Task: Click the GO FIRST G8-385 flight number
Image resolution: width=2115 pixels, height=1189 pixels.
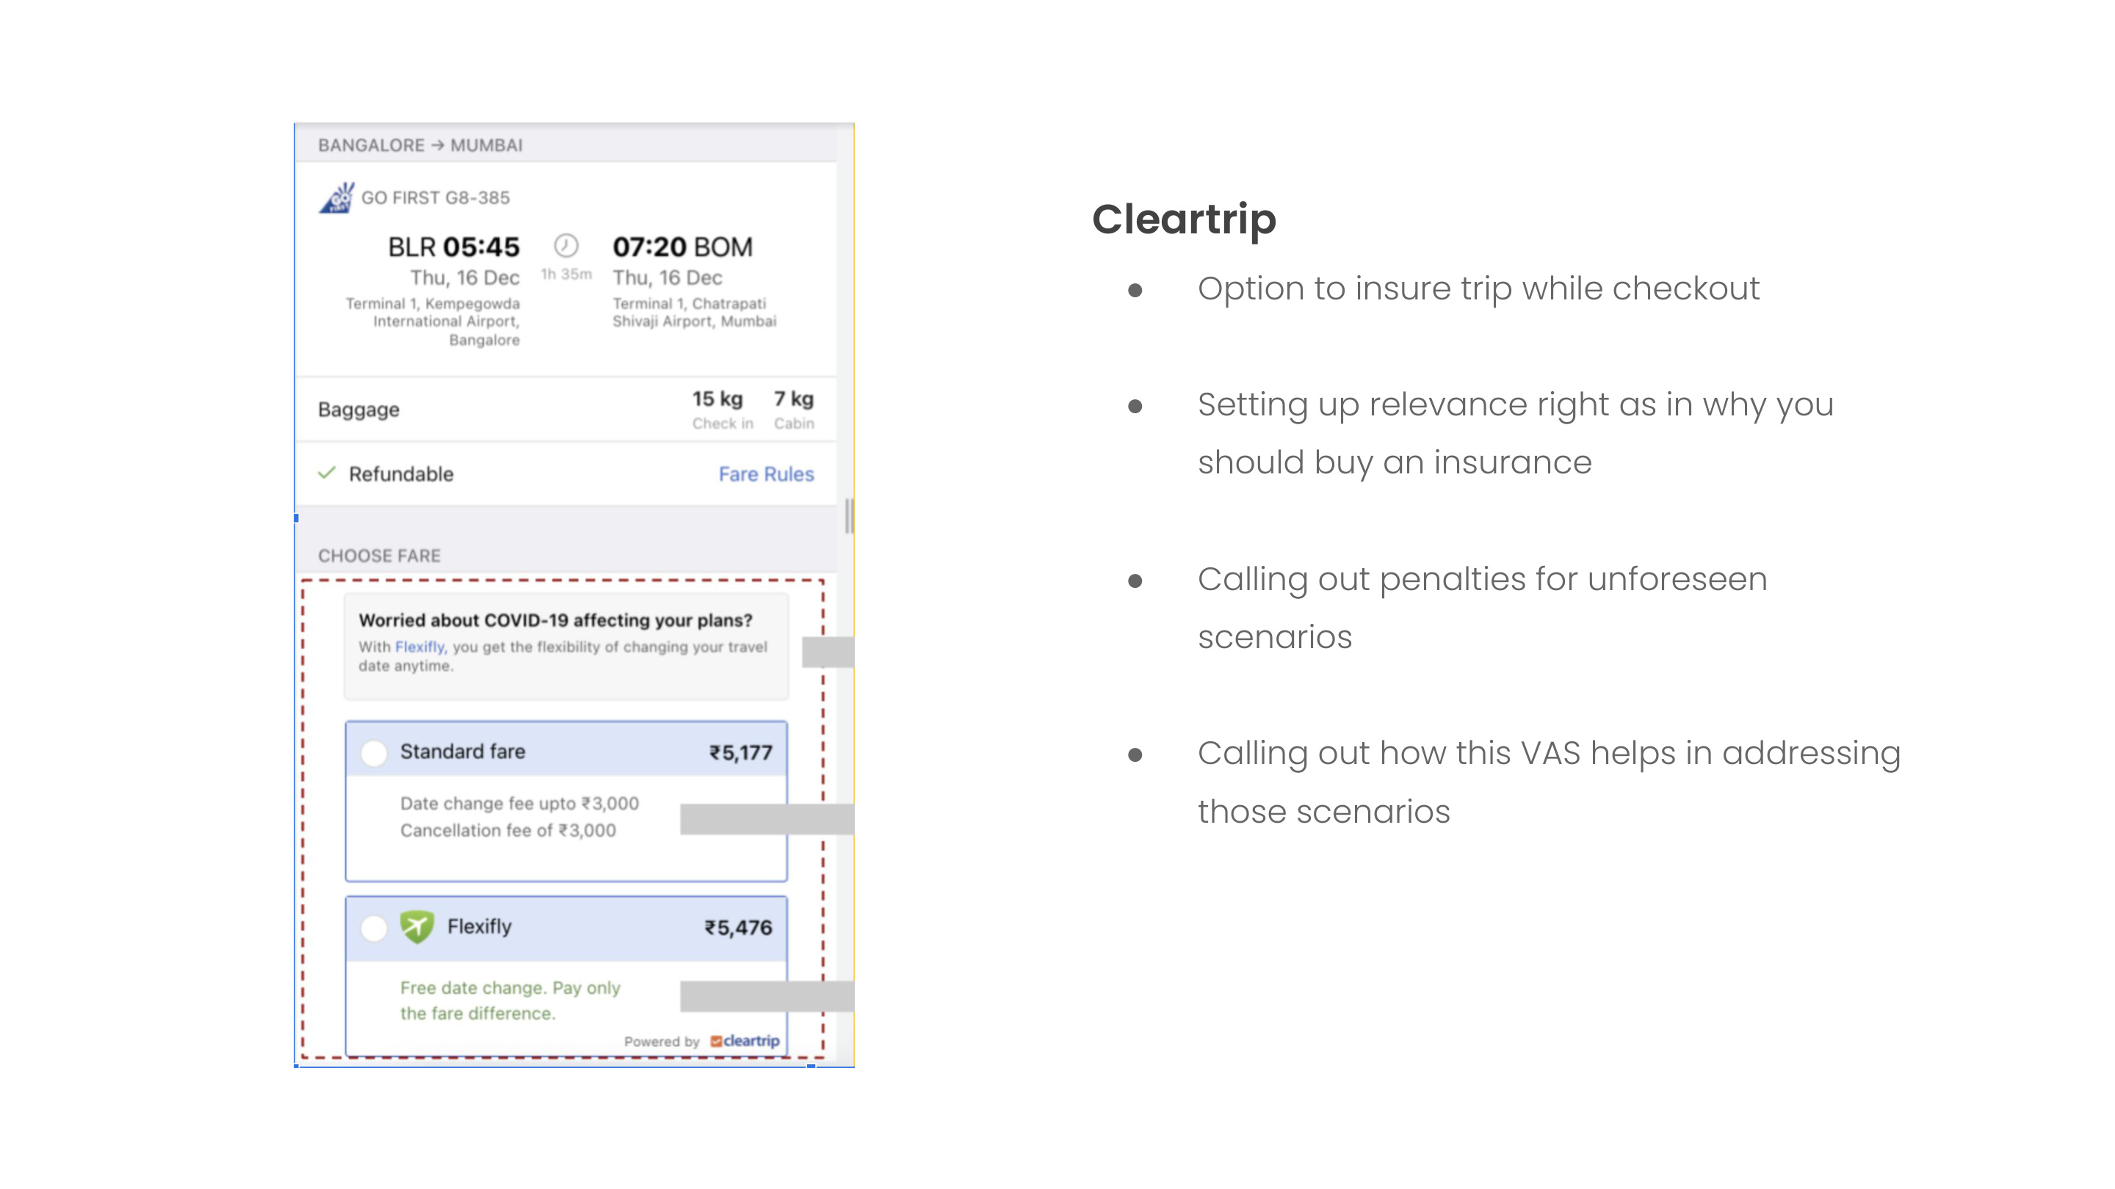Action: coord(435,197)
